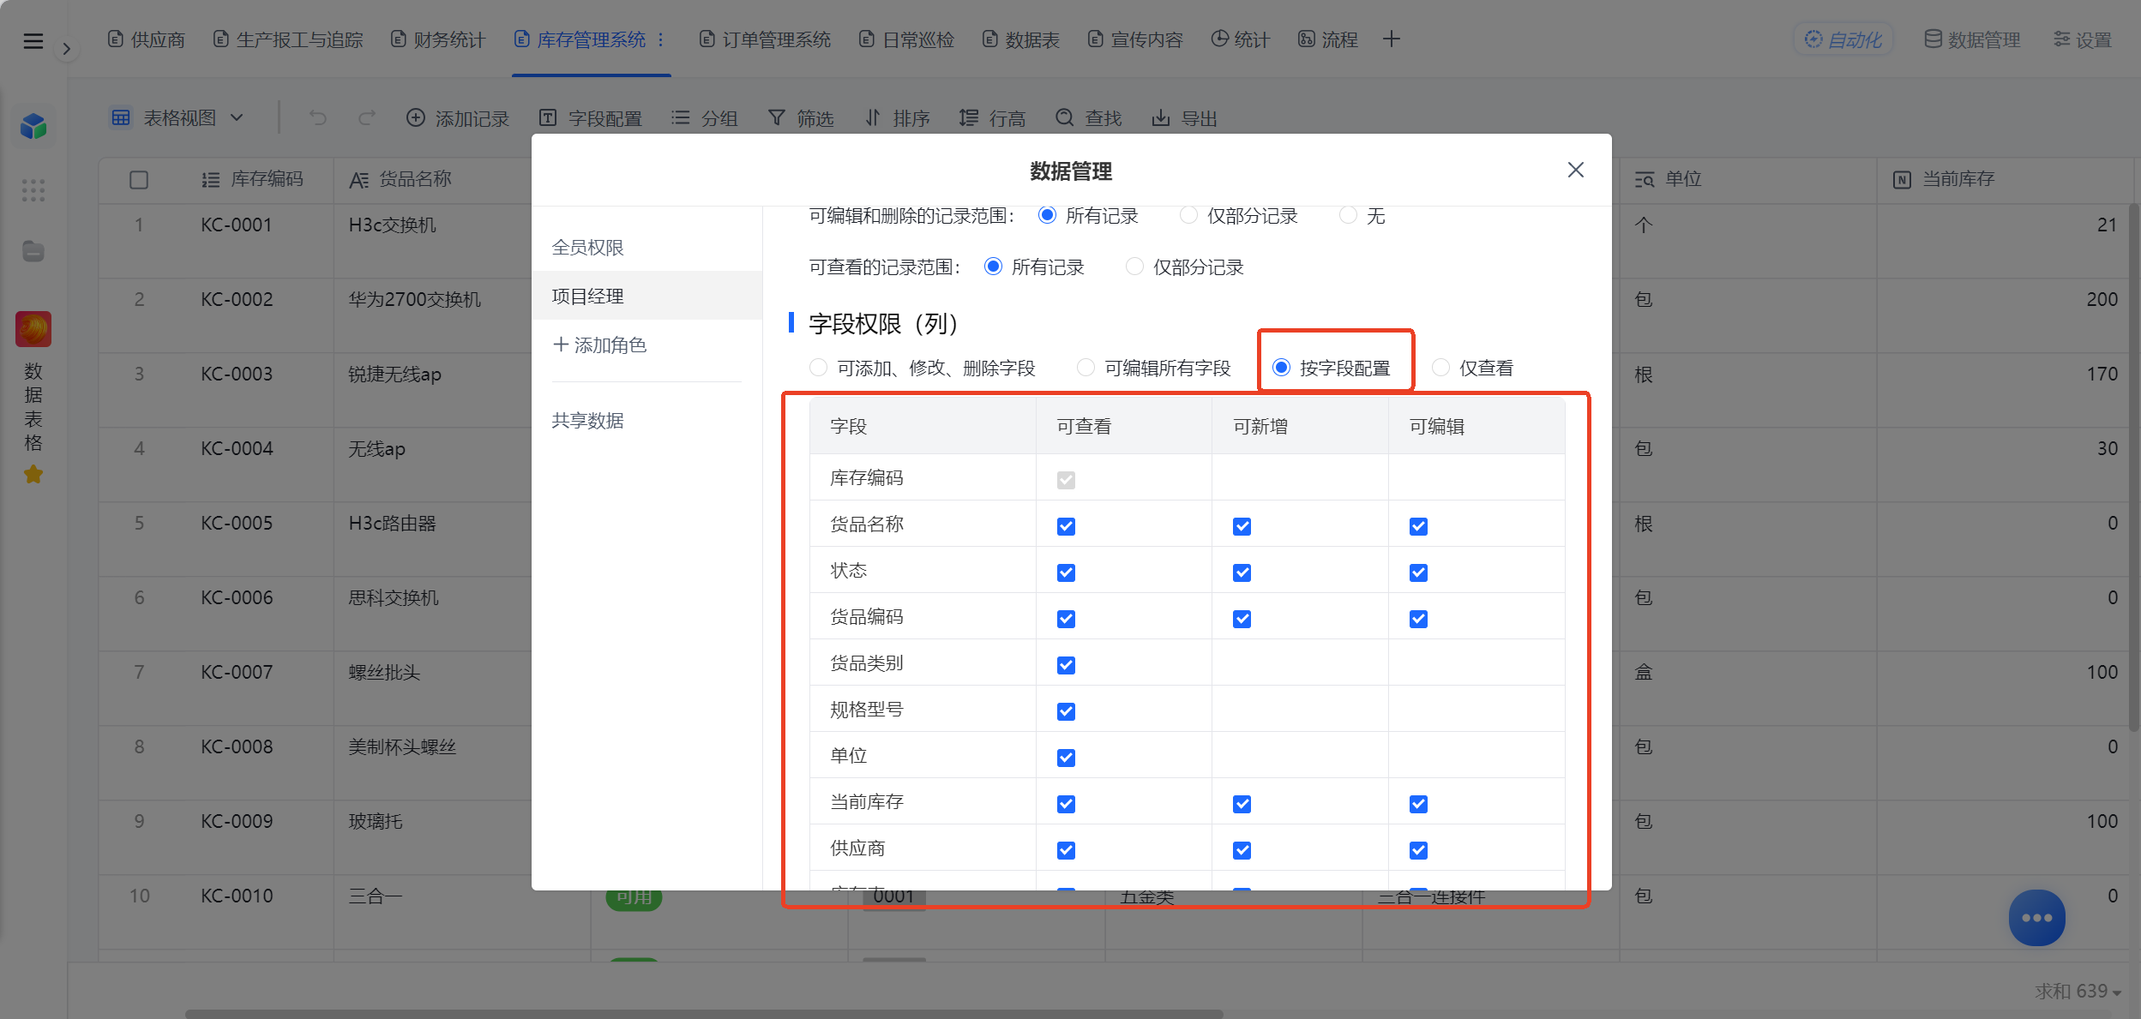Viewport: 2141px width, 1019px height.
Task: Click the 添加记录 toolbar button
Action: 458,118
